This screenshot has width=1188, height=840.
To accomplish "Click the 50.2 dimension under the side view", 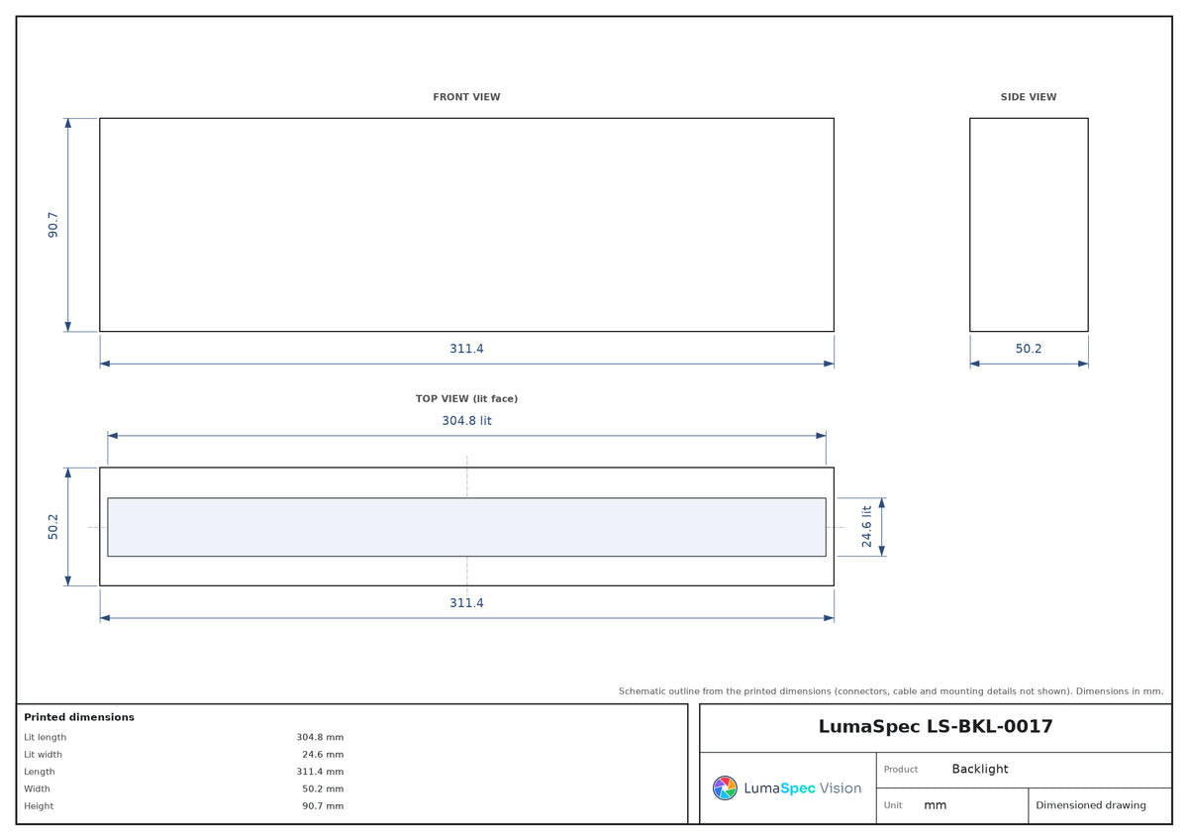I will pos(1029,349).
